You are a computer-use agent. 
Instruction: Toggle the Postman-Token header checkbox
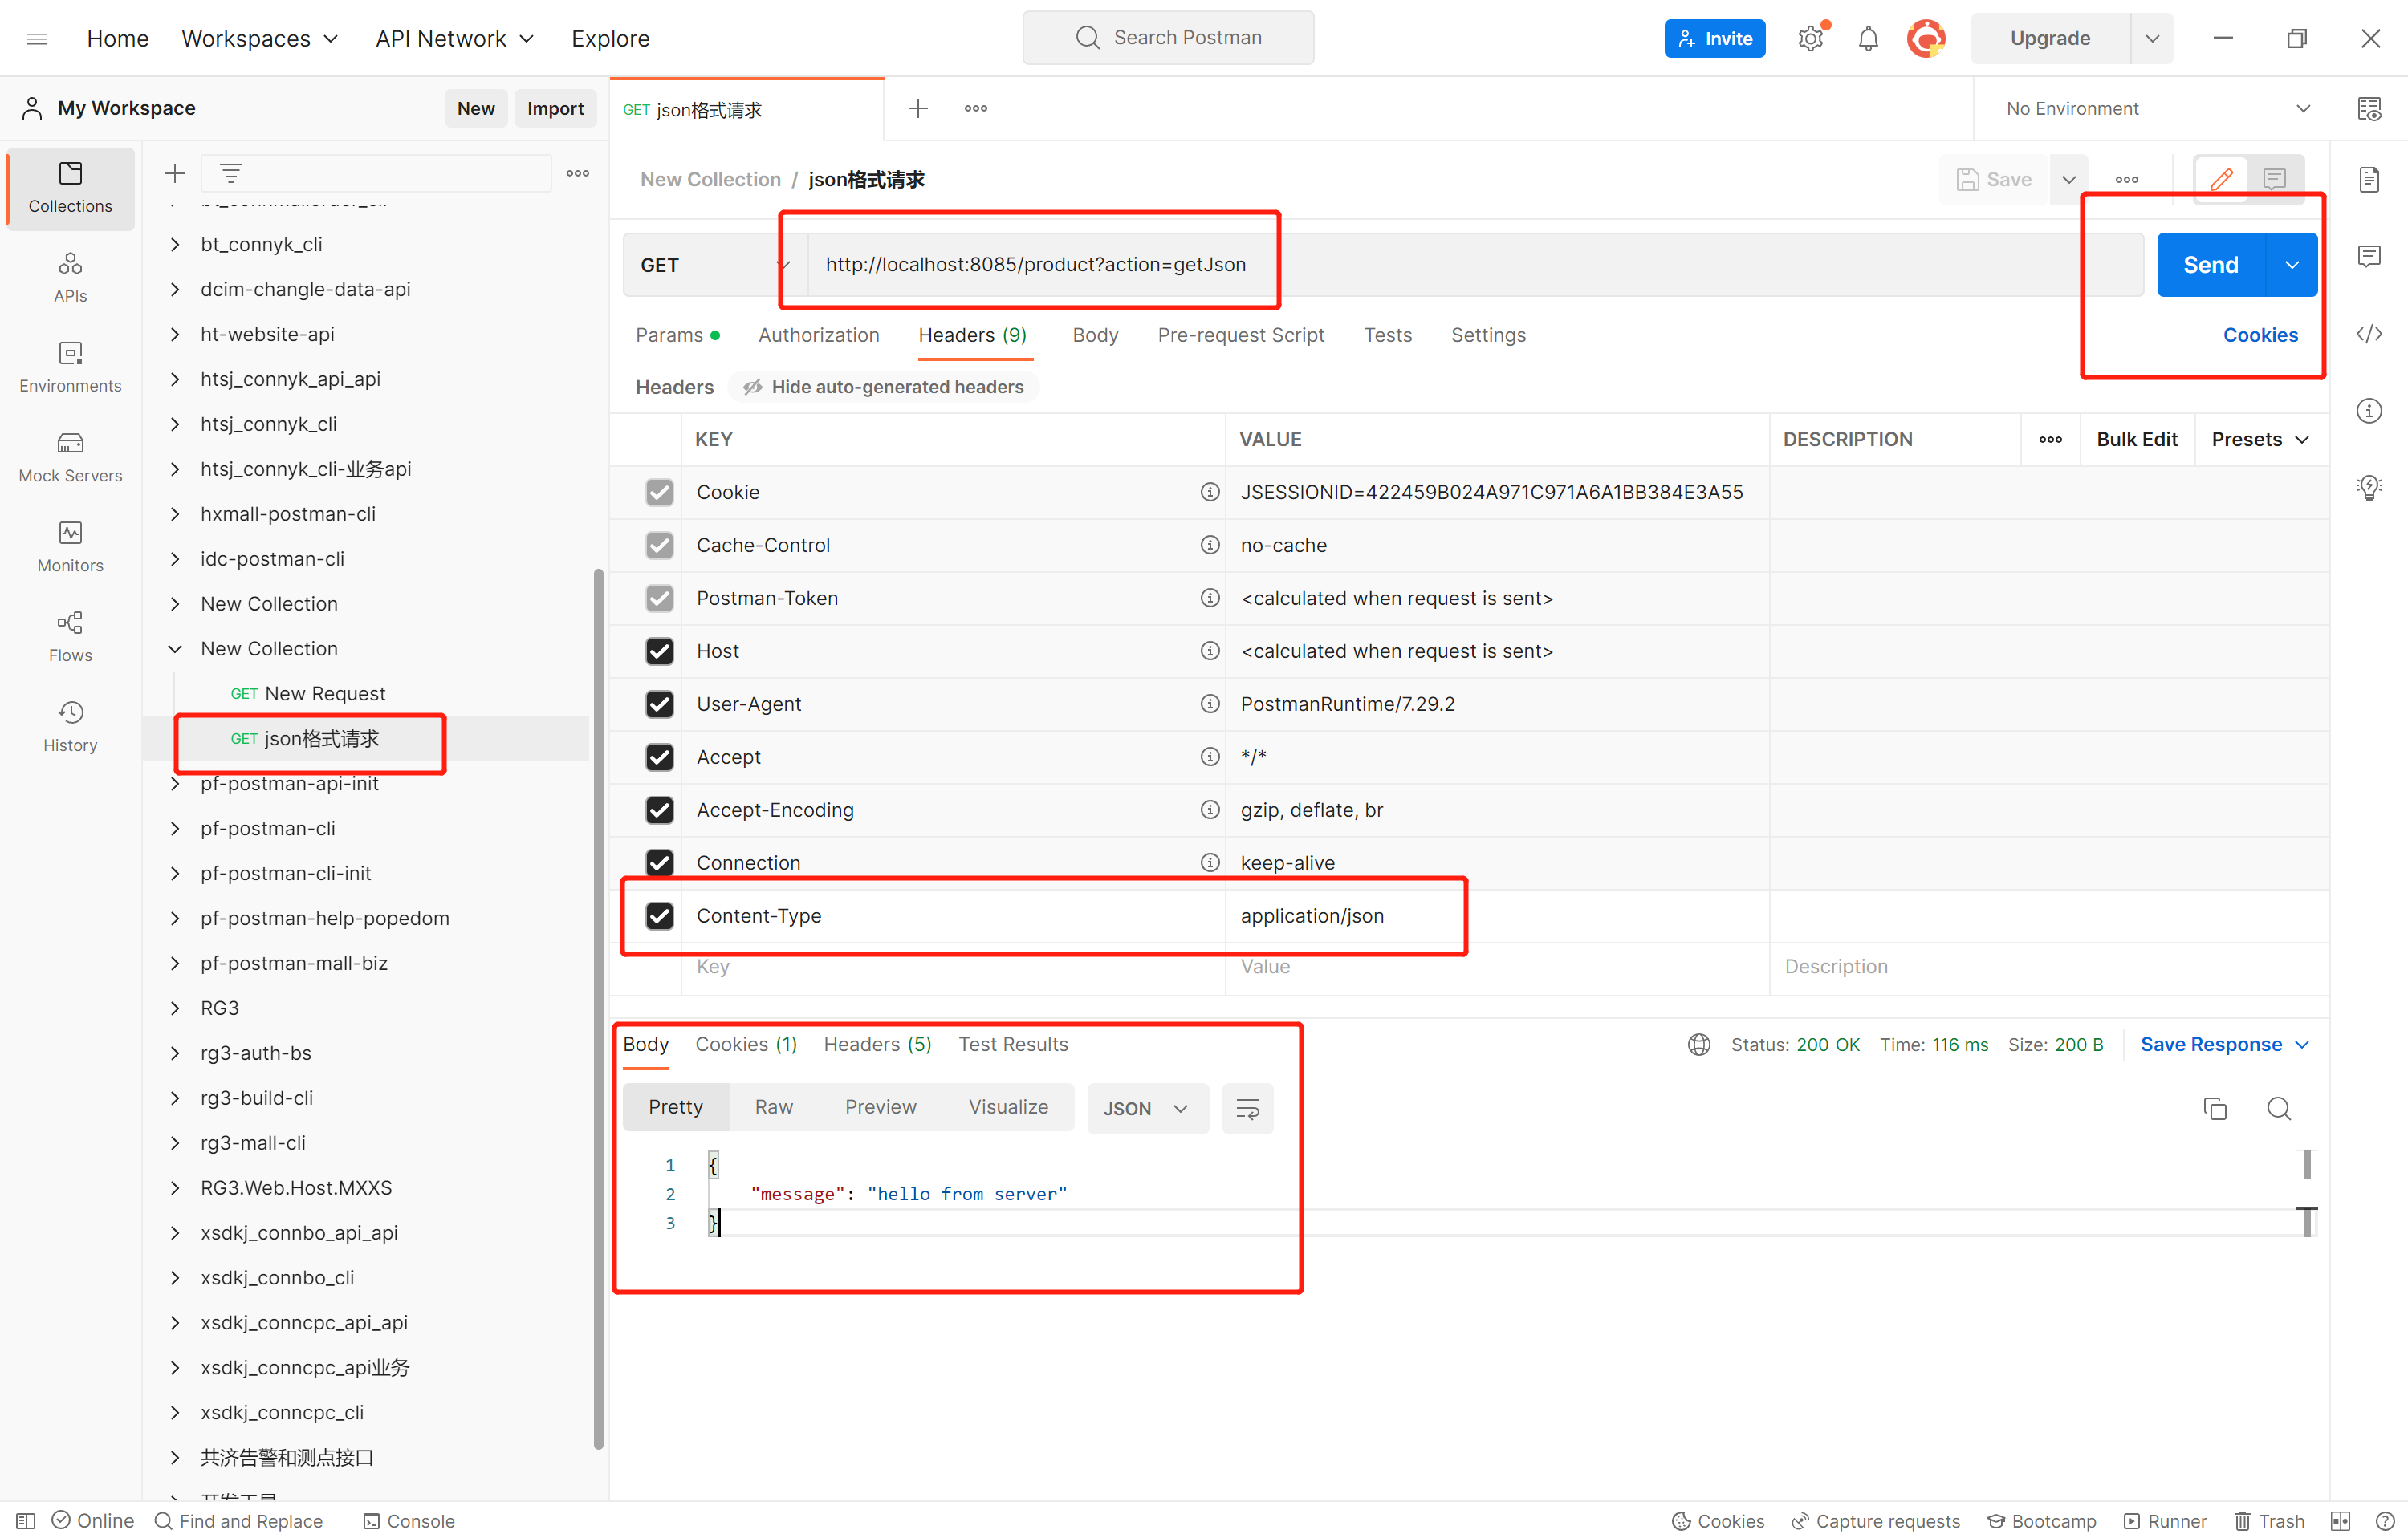point(659,598)
